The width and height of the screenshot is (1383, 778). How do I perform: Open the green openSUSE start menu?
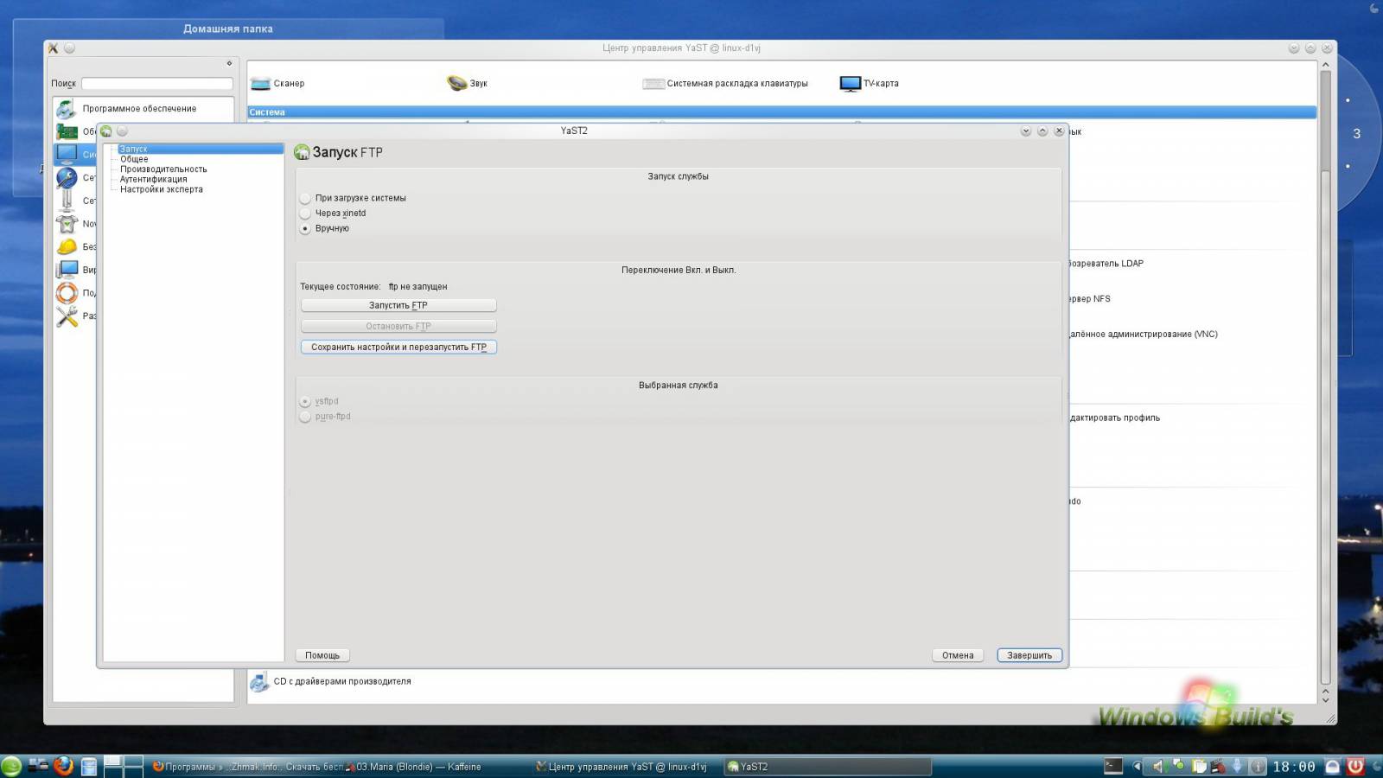click(x=11, y=766)
